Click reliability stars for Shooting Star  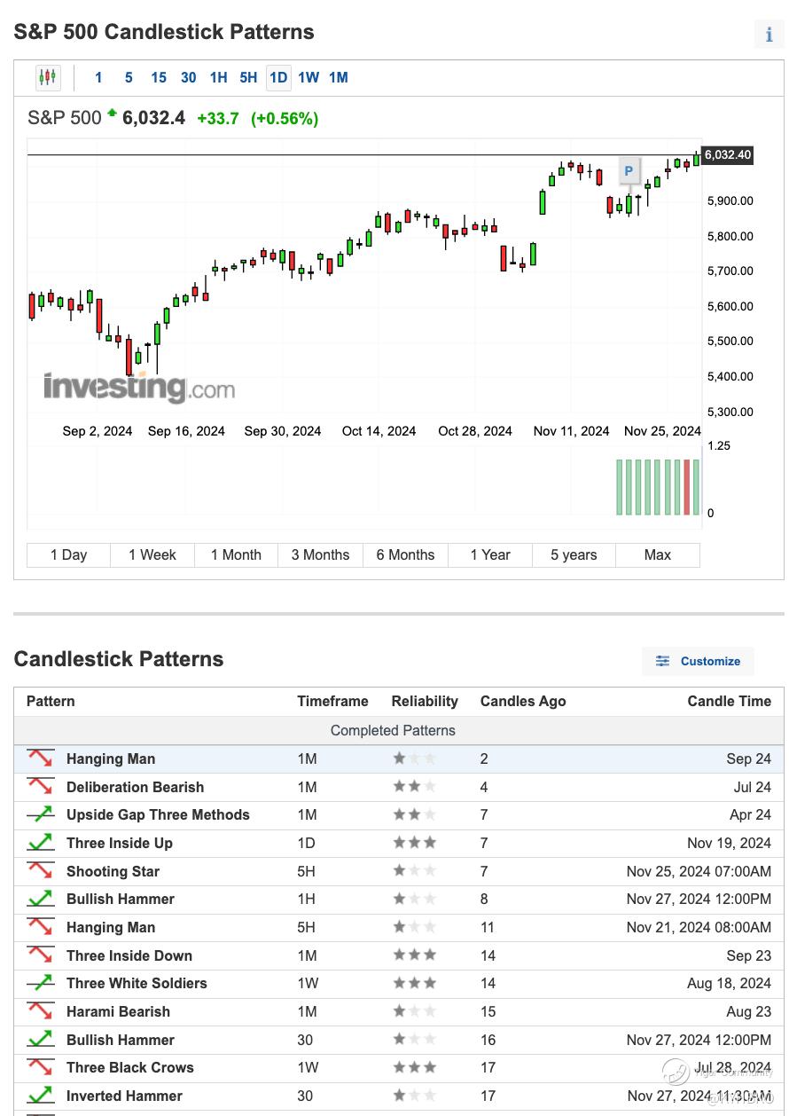point(415,870)
